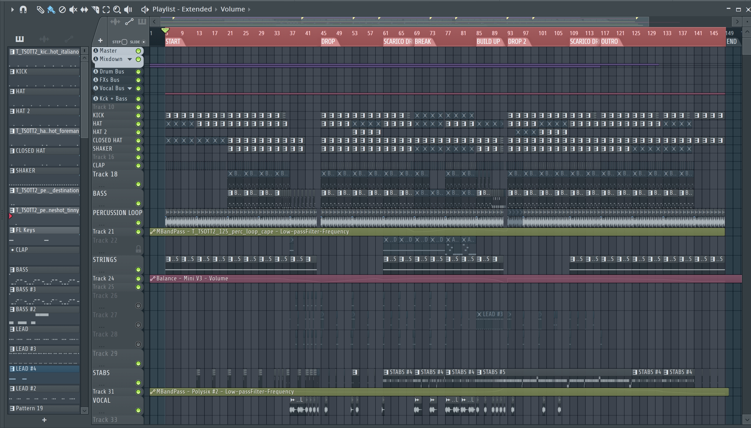Select the Slip tool
Image resolution: width=751 pixels, height=428 pixels.
click(x=84, y=10)
